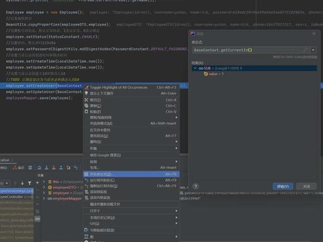Open help via question mark icon
This screenshot has height=242, width=323.
tap(195, 186)
